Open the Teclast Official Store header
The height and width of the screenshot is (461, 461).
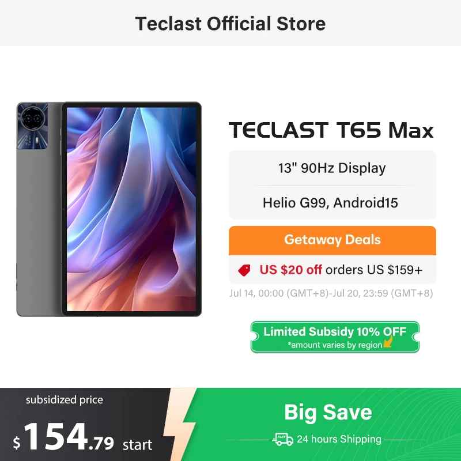tap(230, 24)
